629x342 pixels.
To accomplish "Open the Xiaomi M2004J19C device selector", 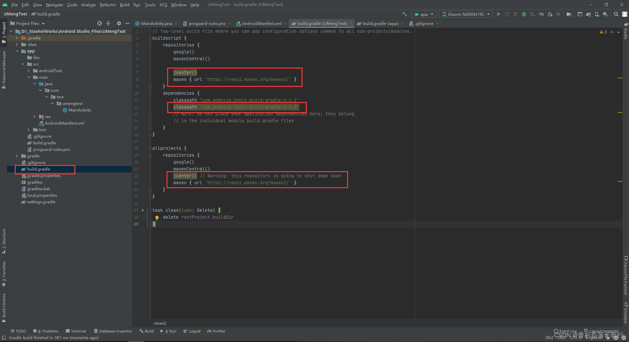I will tap(465, 14).
